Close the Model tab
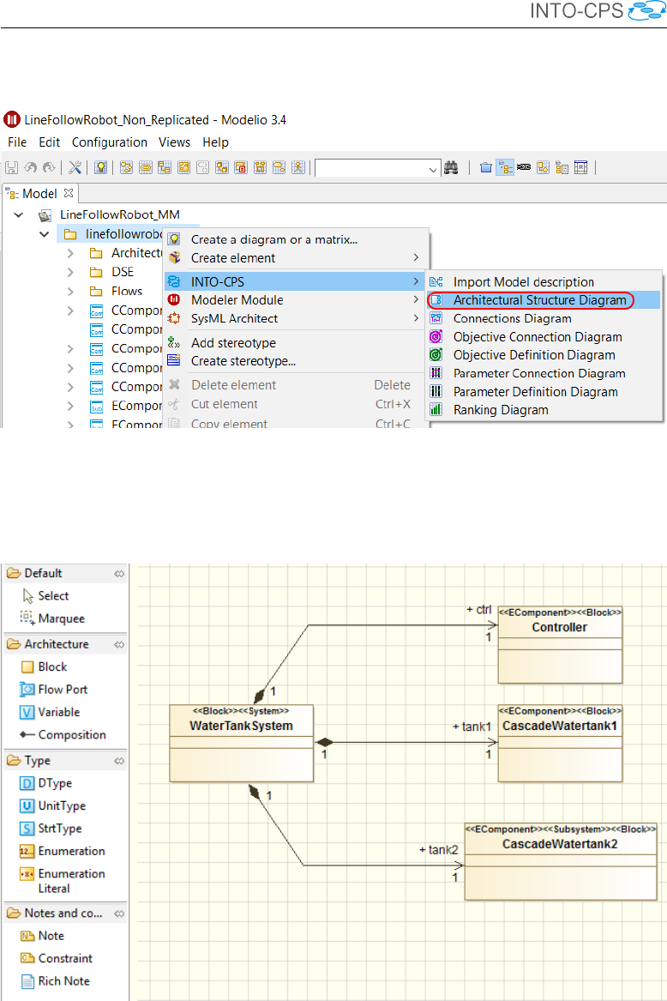 coord(69,193)
